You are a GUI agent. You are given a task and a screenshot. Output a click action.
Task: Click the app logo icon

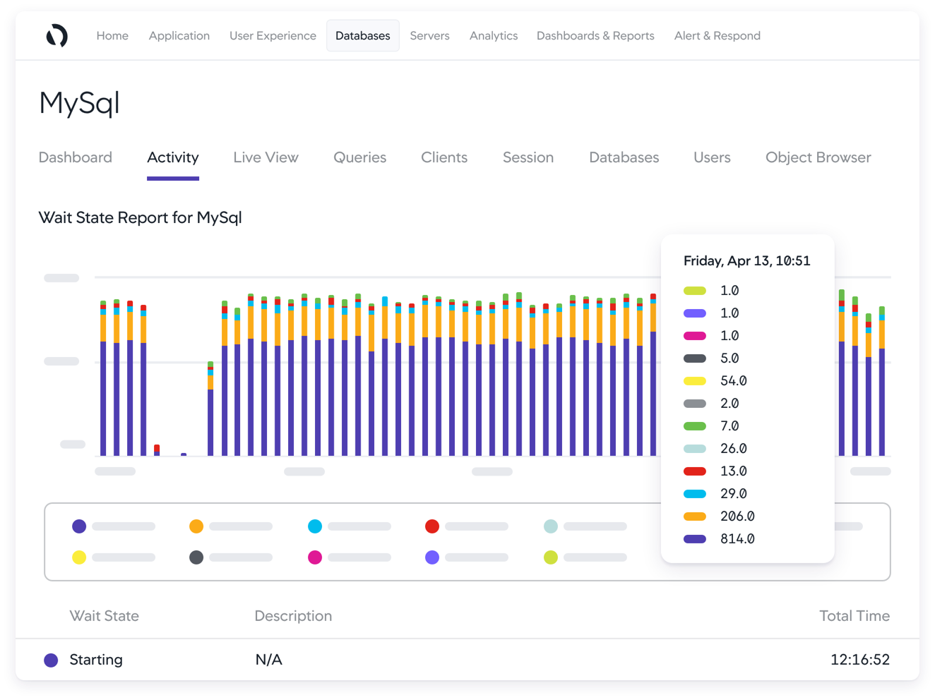tap(57, 35)
